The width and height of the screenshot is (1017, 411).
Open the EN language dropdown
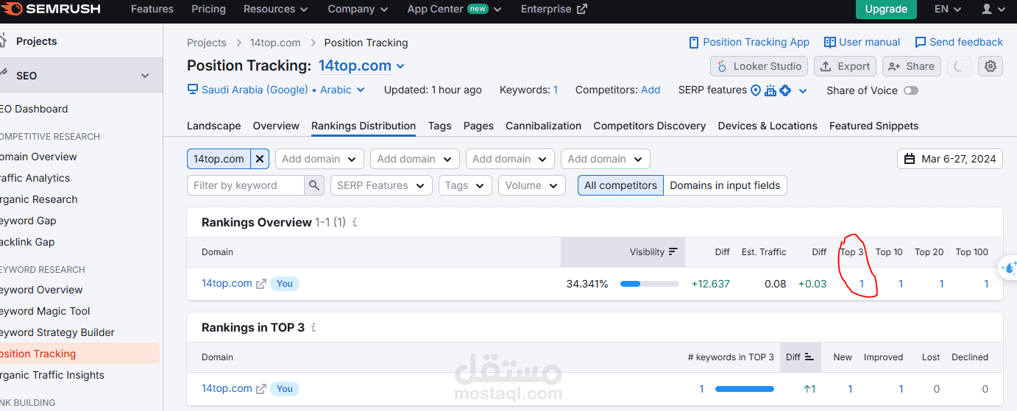tap(948, 10)
